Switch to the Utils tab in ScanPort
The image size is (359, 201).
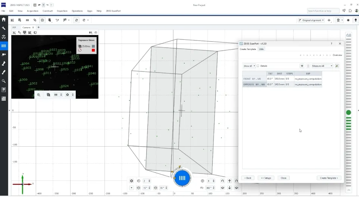[261, 49]
